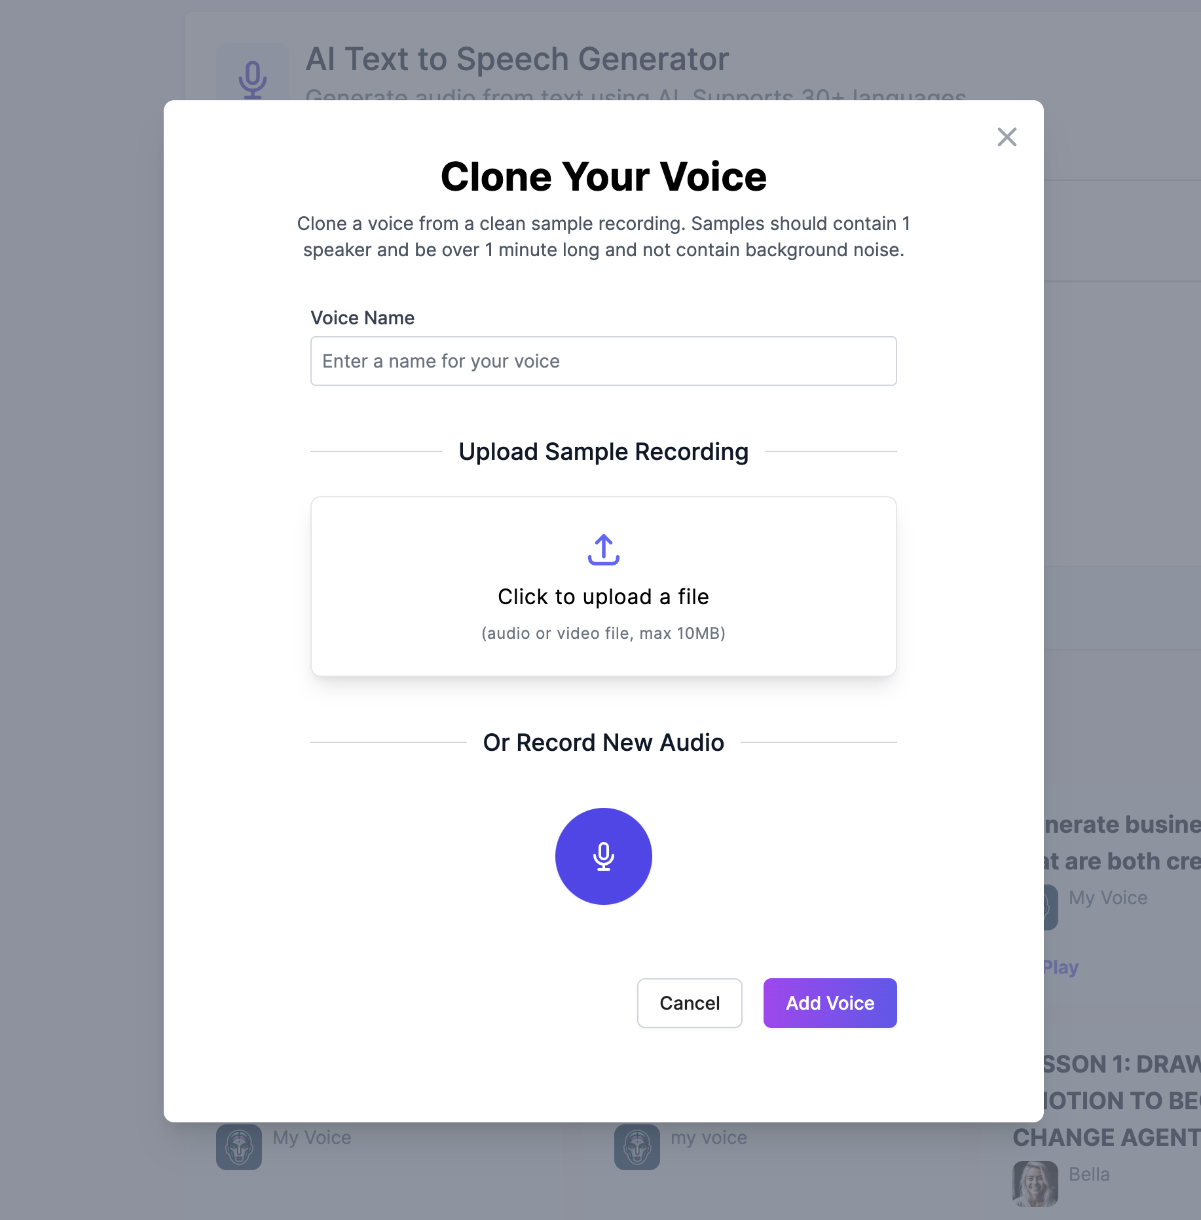Click the "My Voice" label next to its avatar
Image resolution: width=1201 pixels, height=1220 pixels.
[1108, 898]
